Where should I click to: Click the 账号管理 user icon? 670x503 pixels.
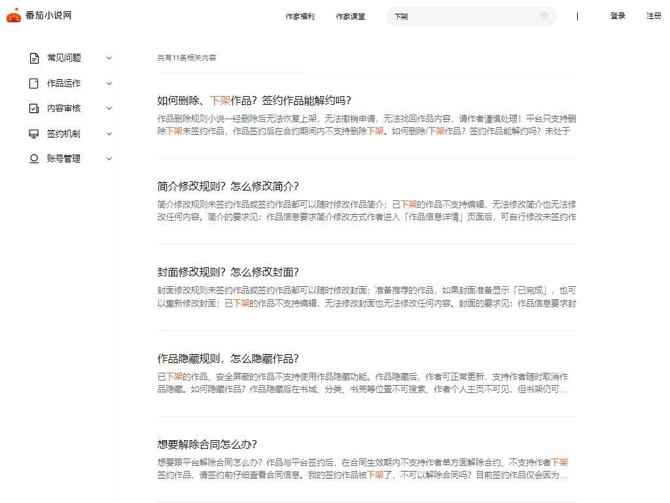pyautogui.click(x=34, y=158)
